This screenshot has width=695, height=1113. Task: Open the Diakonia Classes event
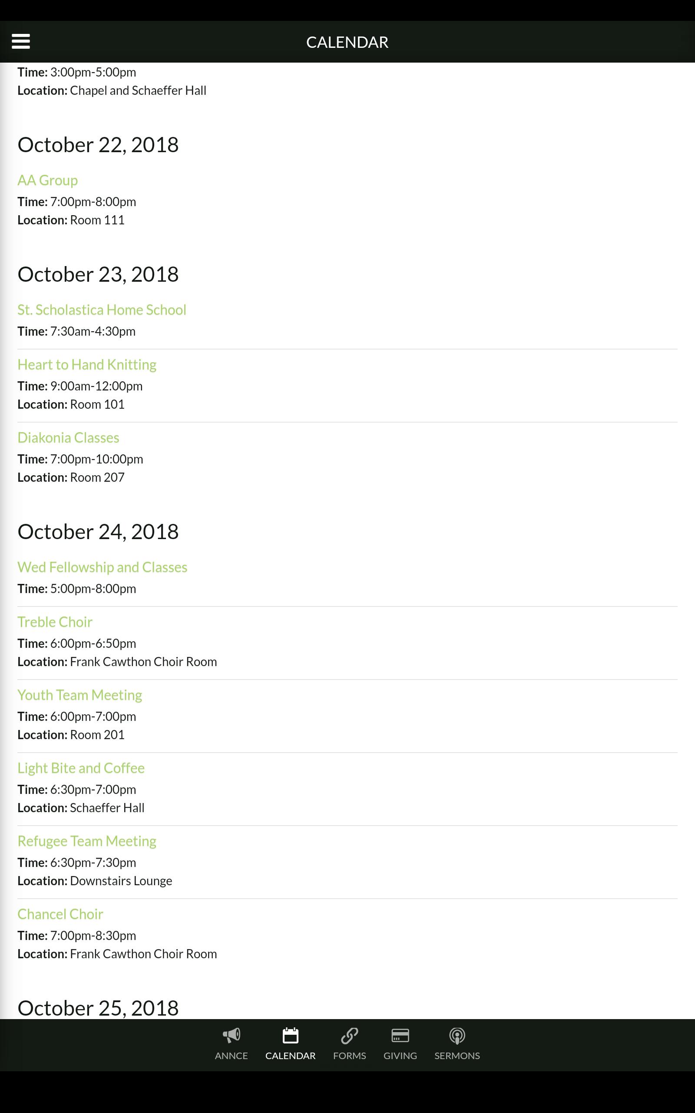pos(68,438)
